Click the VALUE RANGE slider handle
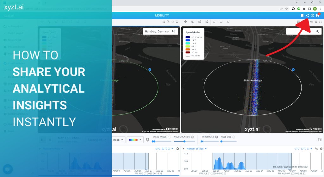The width and height of the screenshot is (324, 177). (153, 142)
